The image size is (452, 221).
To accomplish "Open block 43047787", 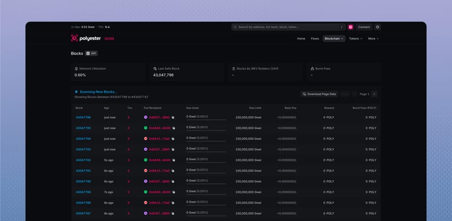I will 83,214.
